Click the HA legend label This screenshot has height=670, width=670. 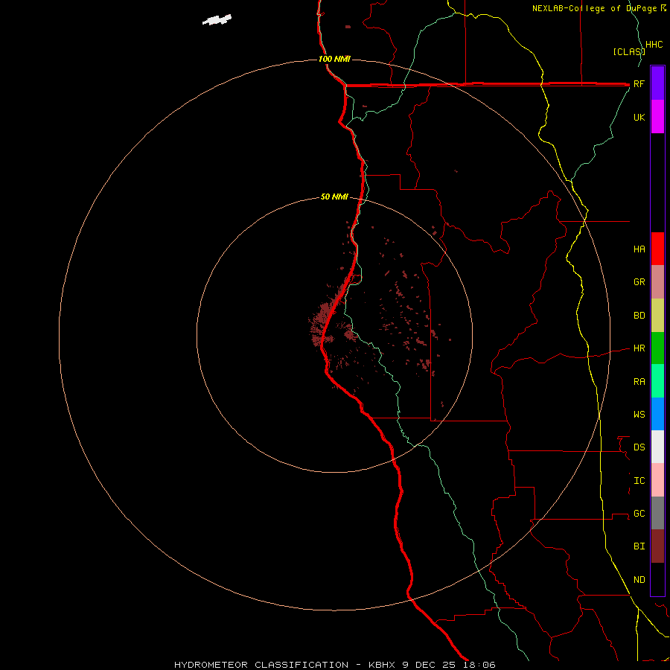tap(639, 249)
